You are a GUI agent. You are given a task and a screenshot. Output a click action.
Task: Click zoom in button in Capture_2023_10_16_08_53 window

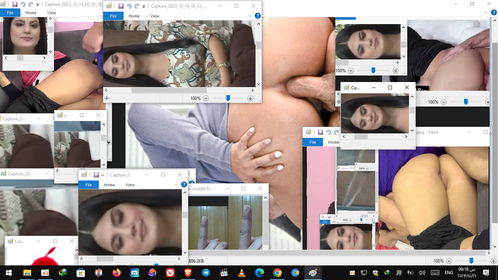coord(250,98)
